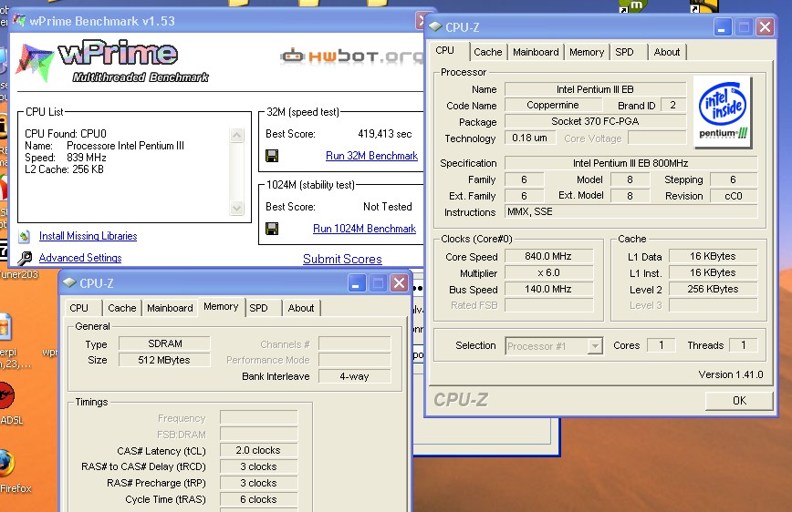Click the Memory tab in lower CPU-Z window
The image size is (792, 512).
point(221,306)
